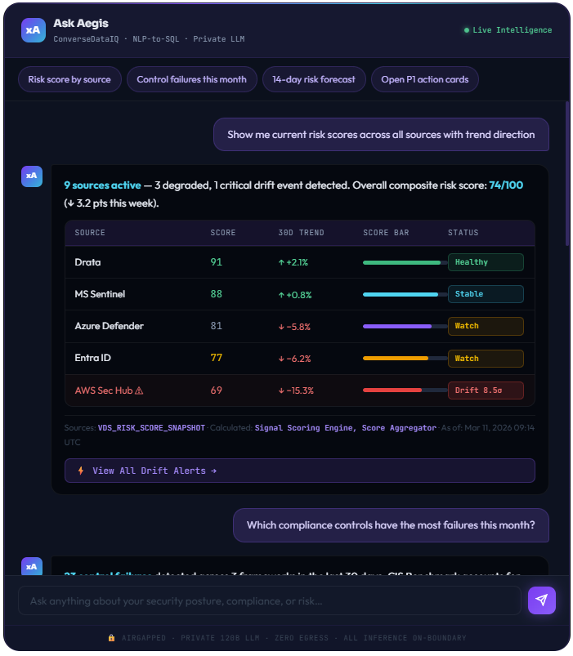Click the 74/100 composite risk score
Viewport: 573px width, 656px height.
click(x=506, y=185)
